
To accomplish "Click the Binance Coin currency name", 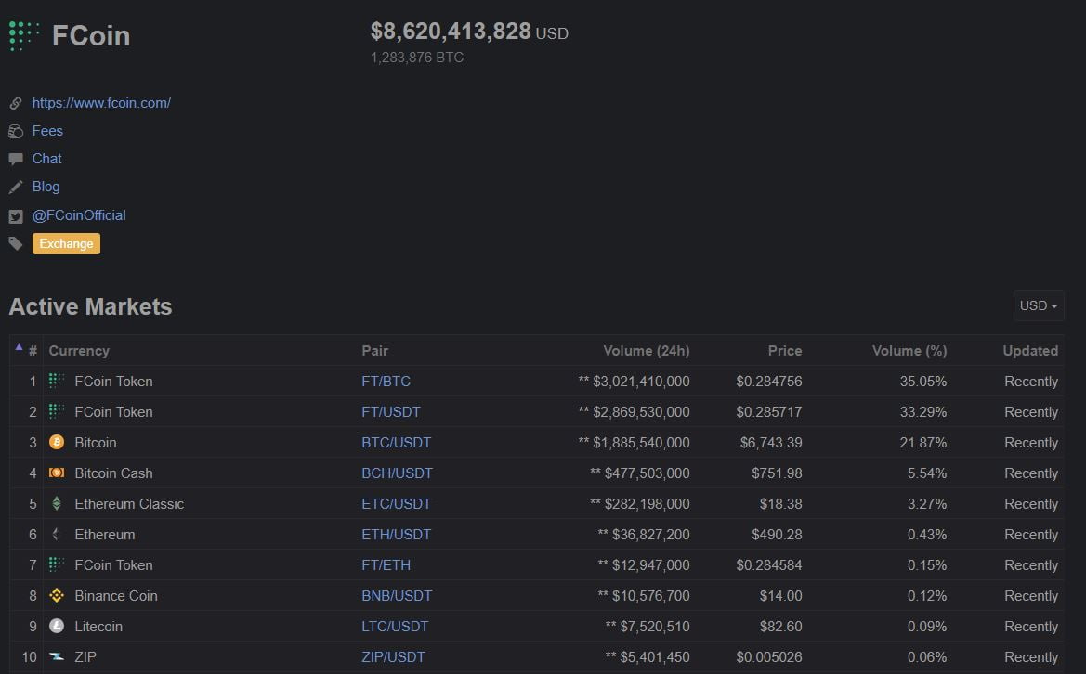I will pyautogui.click(x=116, y=596).
